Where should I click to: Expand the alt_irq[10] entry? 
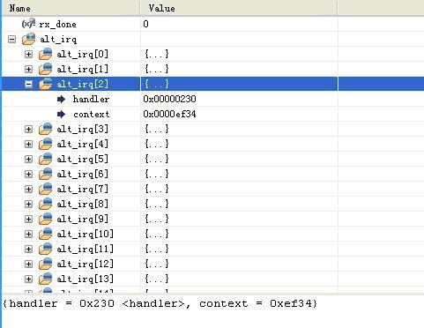tap(28, 234)
